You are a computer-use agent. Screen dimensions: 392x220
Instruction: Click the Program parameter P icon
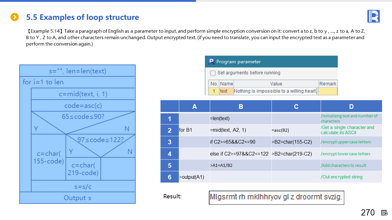(211, 61)
